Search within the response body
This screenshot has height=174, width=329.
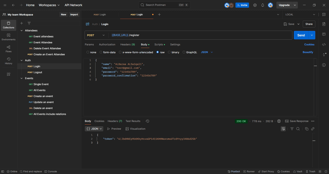[x=298, y=129]
